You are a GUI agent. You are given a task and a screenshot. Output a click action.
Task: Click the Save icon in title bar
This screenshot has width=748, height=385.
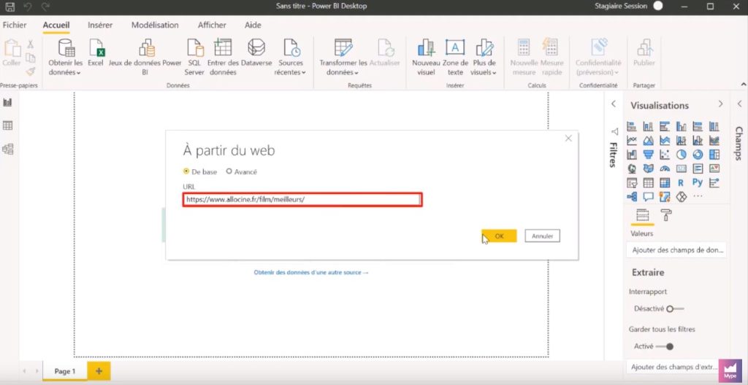coord(9,7)
